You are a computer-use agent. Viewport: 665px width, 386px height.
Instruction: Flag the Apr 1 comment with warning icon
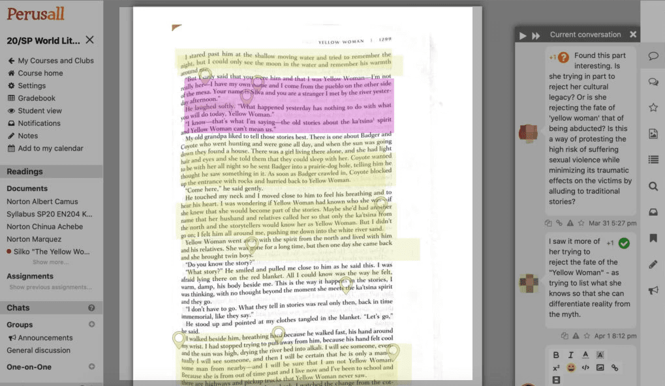[x=576, y=336]
